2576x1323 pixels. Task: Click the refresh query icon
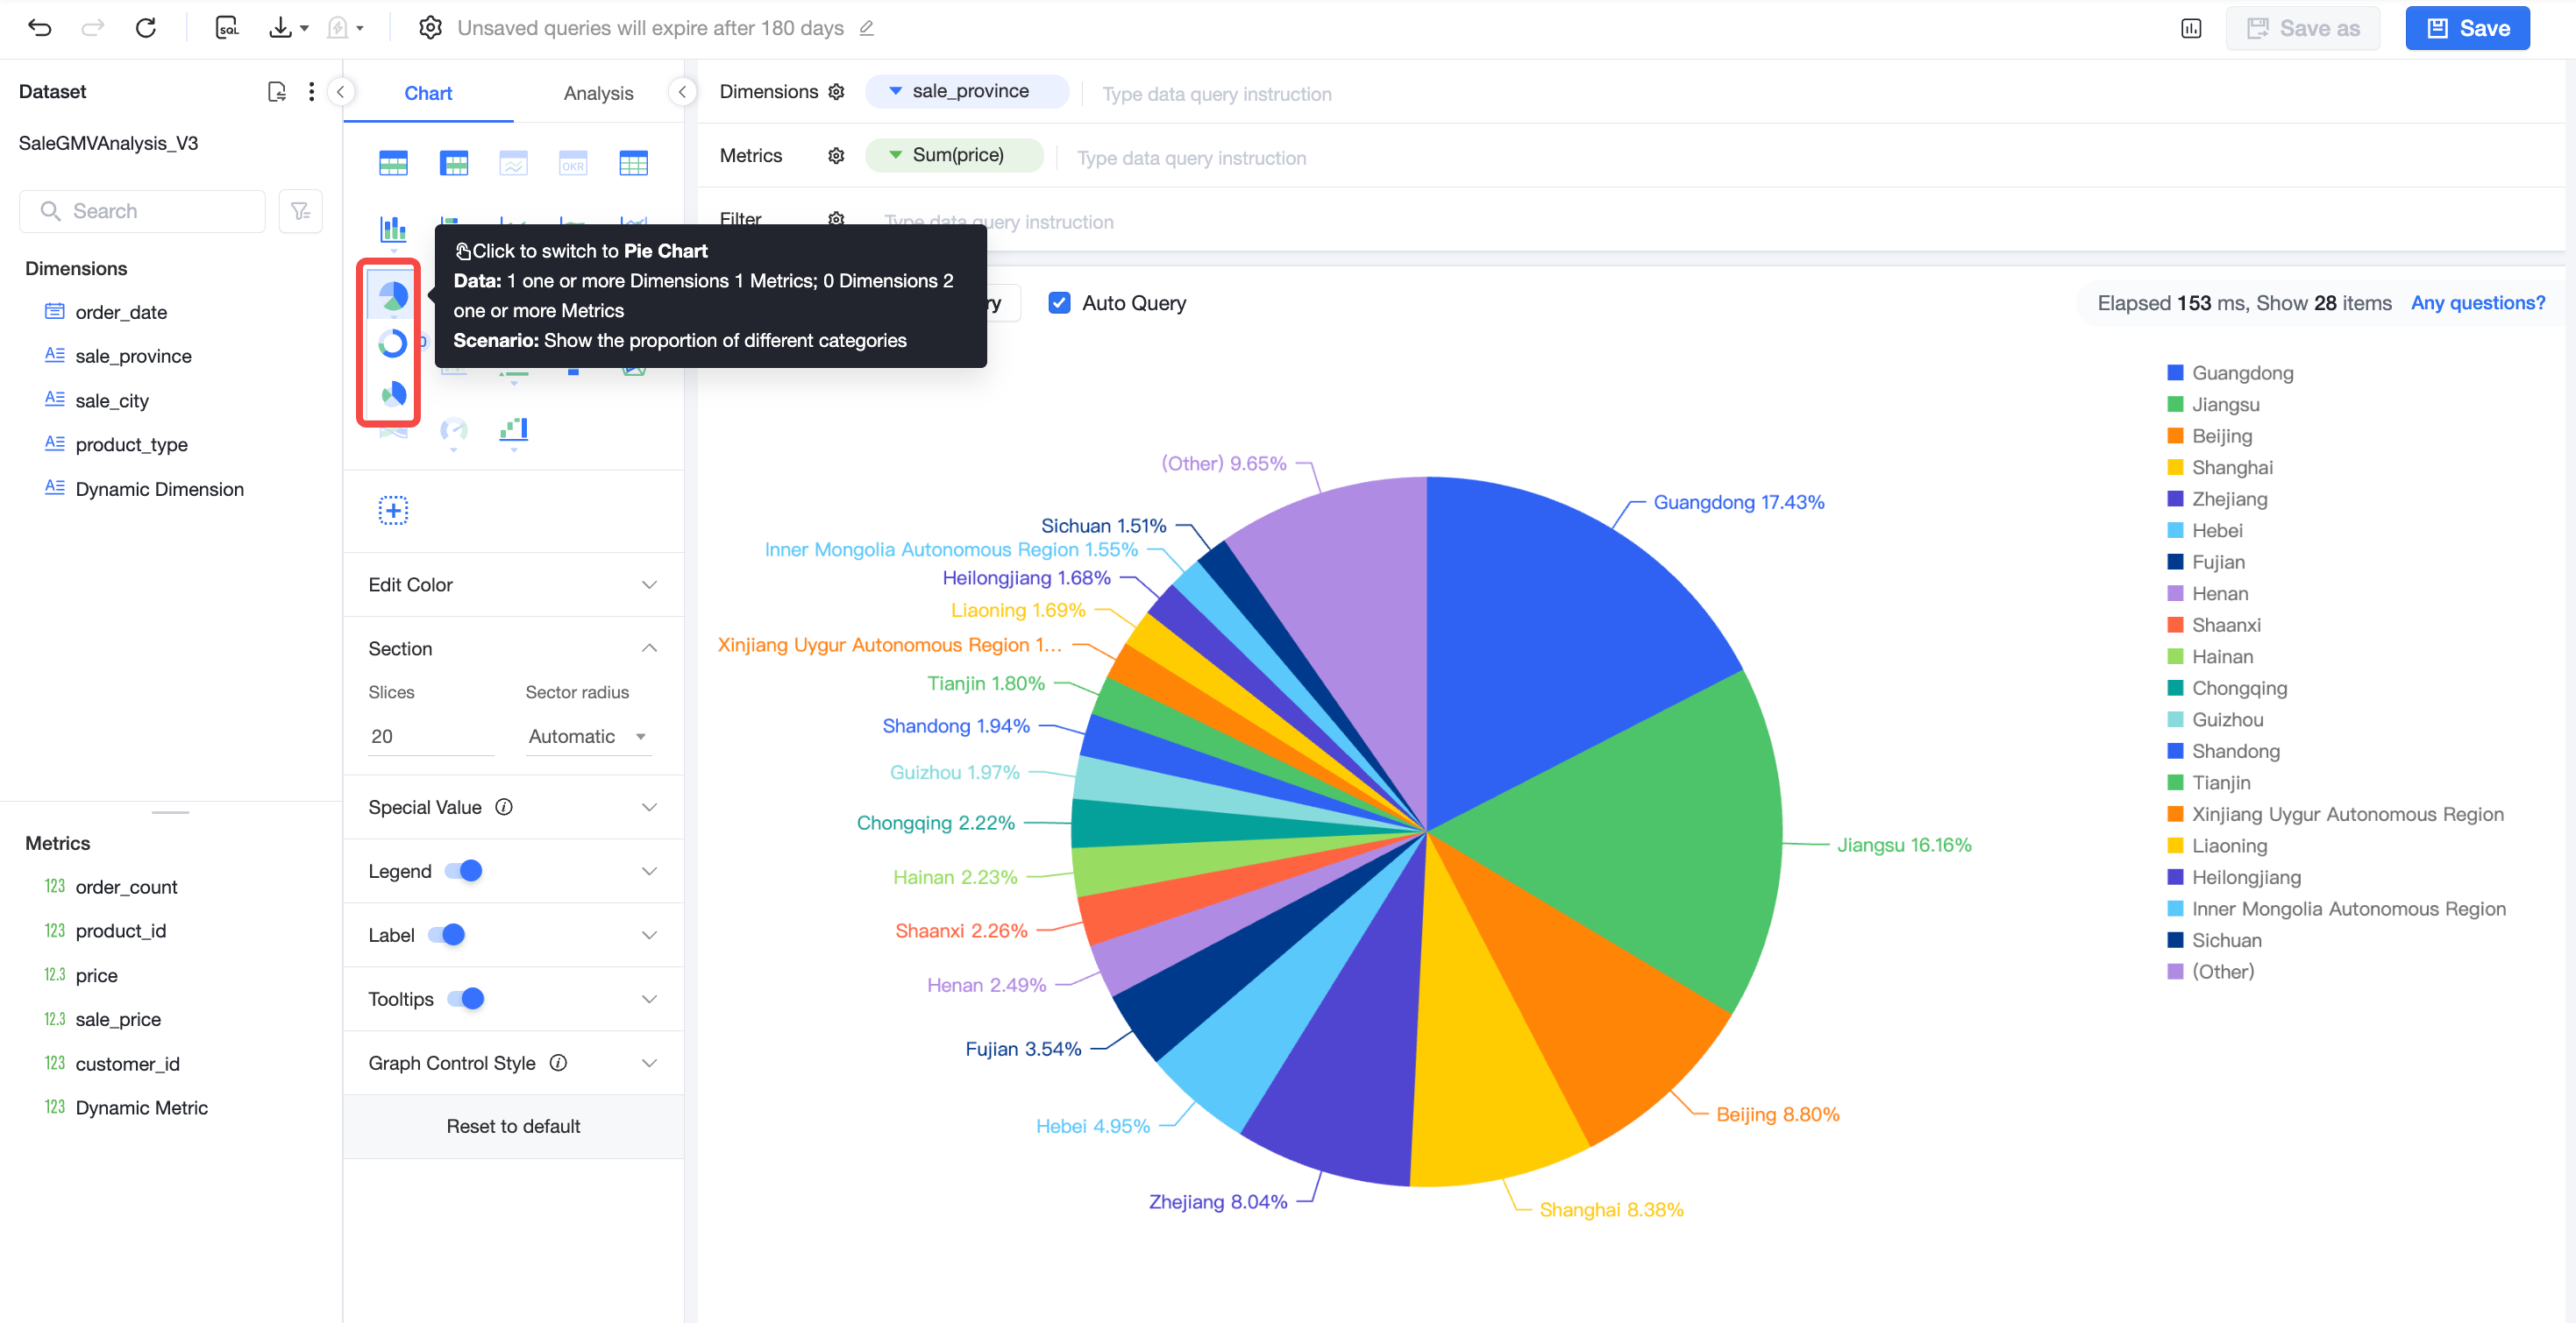click(x=146, y=28)
